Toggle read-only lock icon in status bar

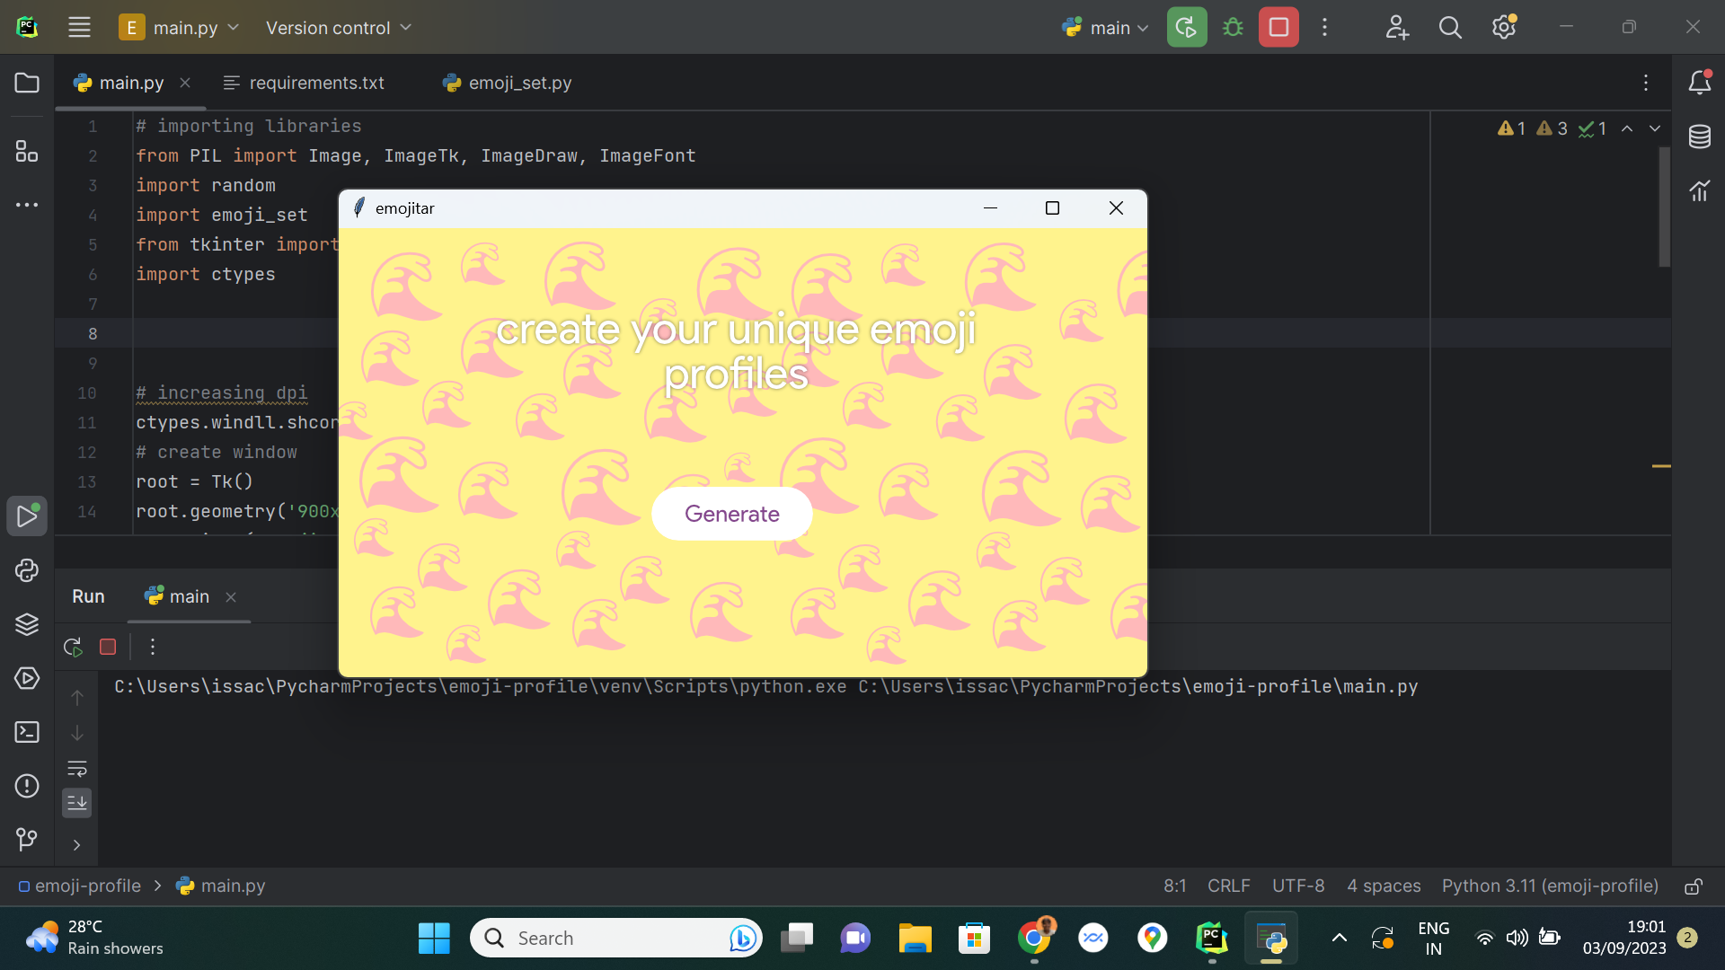[1693, 886]
